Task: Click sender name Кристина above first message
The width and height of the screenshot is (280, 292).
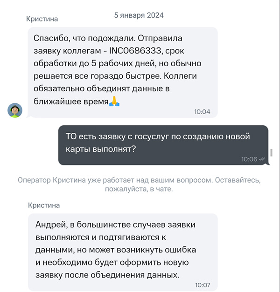Action: click(x=42, y=19)
